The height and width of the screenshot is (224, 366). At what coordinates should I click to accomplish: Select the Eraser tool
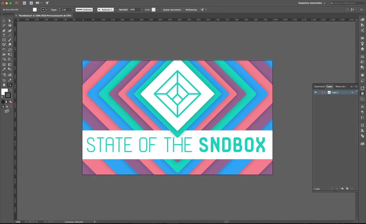[x=10, y=45]
